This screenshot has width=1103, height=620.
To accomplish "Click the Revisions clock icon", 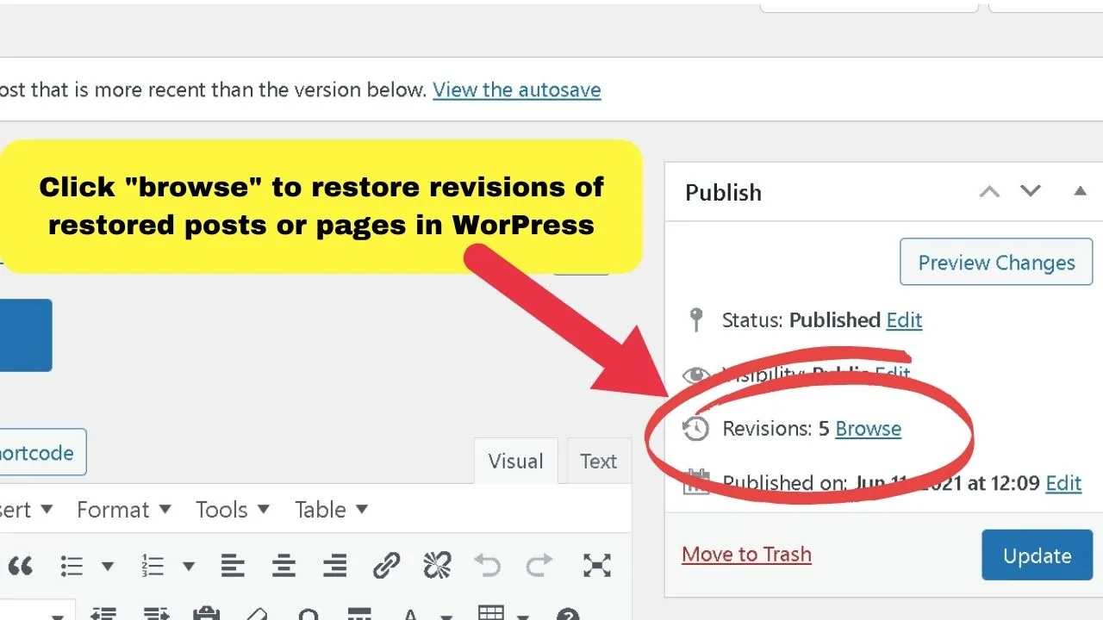I will pyautogui.click(x=695, y=429).
